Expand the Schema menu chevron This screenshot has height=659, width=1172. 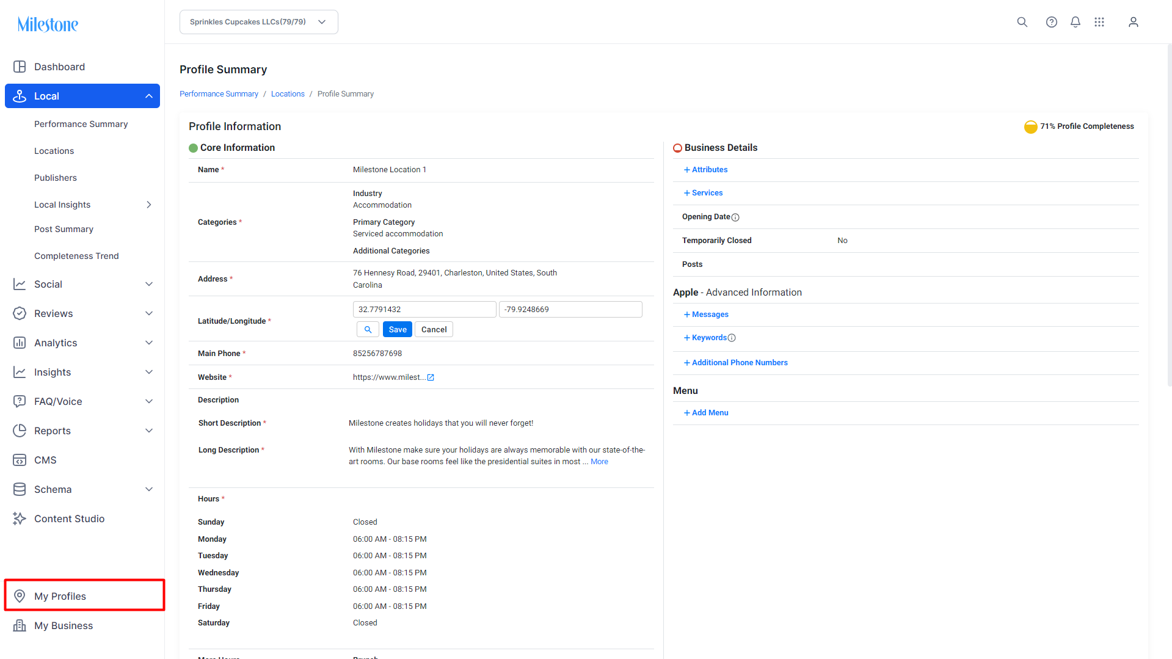tap(148, 489)
